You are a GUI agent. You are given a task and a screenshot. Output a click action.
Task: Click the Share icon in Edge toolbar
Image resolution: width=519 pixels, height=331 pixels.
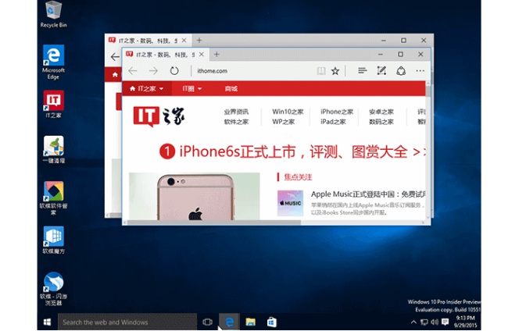(401, 71)
